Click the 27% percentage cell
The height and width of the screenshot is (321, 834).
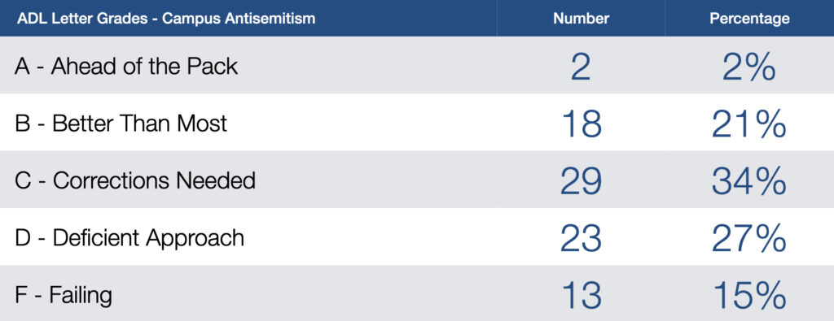[x=749, y=238]
